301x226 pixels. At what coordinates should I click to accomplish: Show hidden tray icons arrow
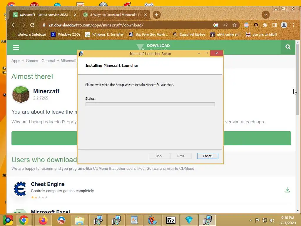[250, 220]
